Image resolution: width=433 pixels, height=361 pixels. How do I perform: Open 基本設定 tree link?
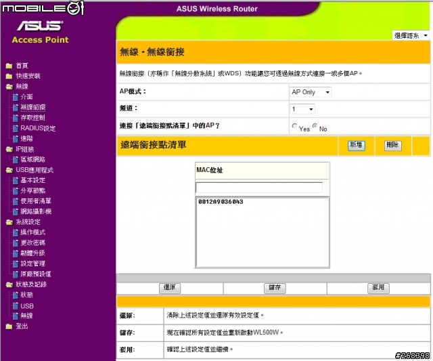tap(32, 180)
